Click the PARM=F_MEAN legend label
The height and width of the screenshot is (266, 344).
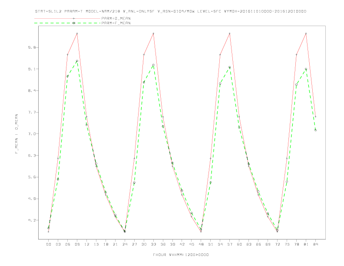click(116, 23)
